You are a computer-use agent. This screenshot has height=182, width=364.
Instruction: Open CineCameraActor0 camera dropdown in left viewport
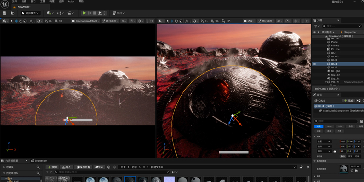click(x=85, y=21)
